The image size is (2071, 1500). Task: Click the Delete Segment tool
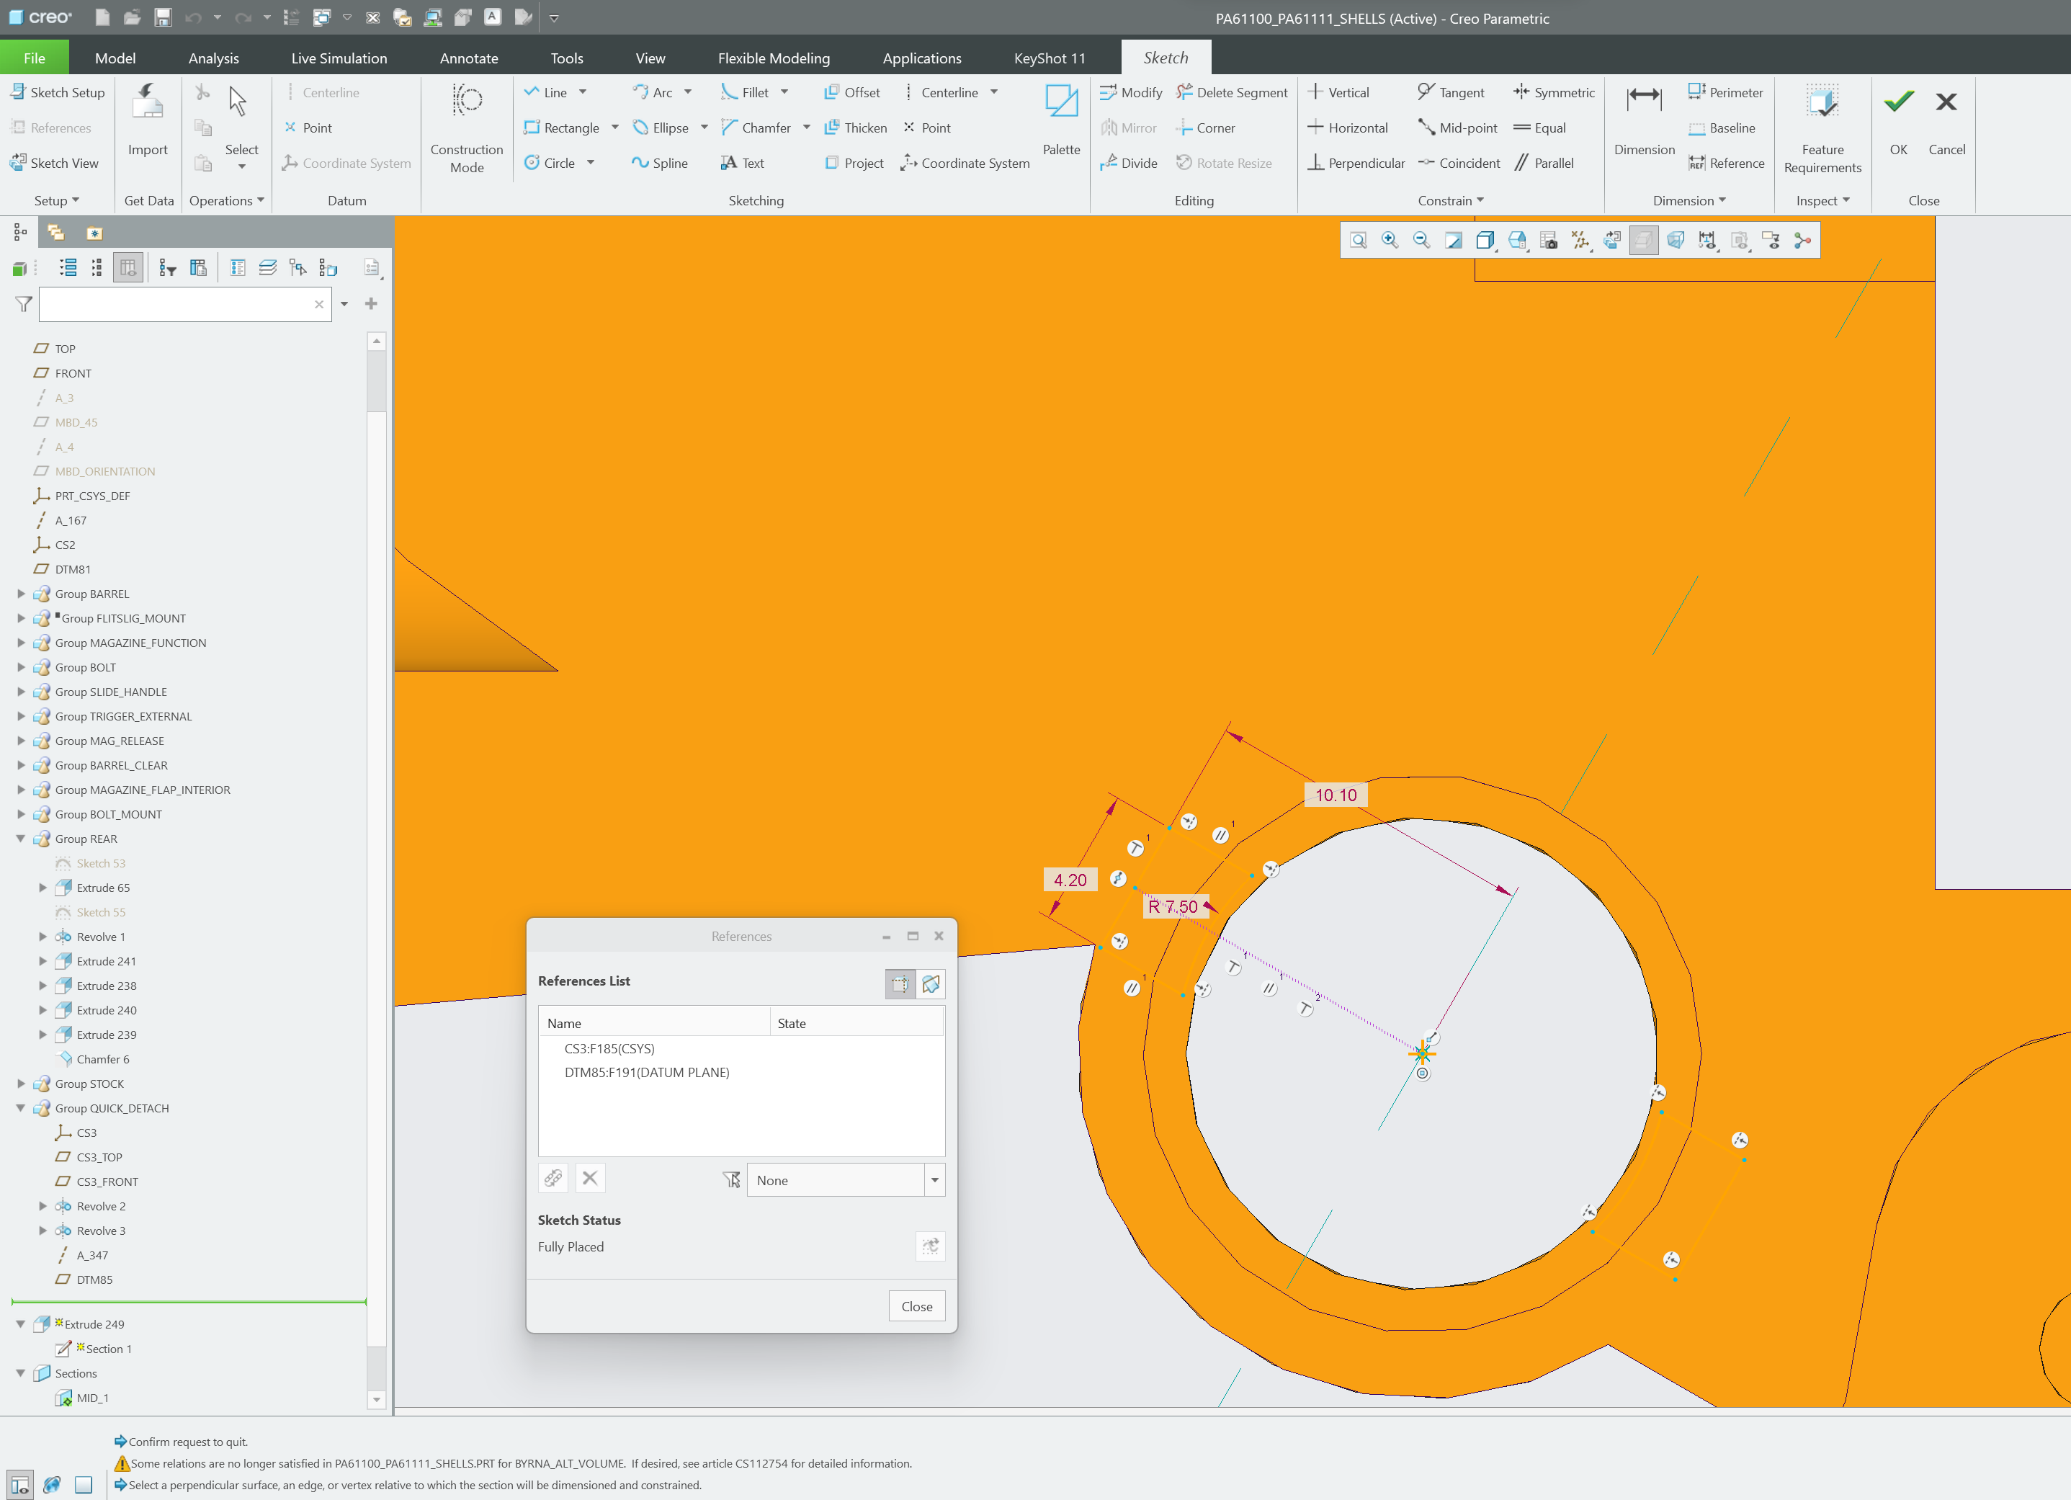coord(1231,91)
